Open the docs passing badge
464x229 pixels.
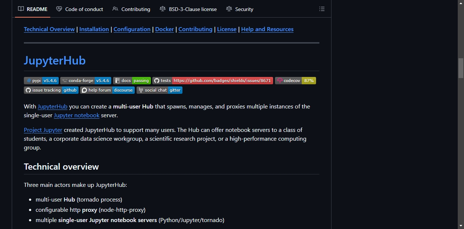click(x=132, y=81)
